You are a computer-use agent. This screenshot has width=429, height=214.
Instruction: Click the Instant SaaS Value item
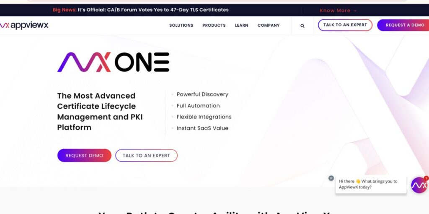(202, 128)
